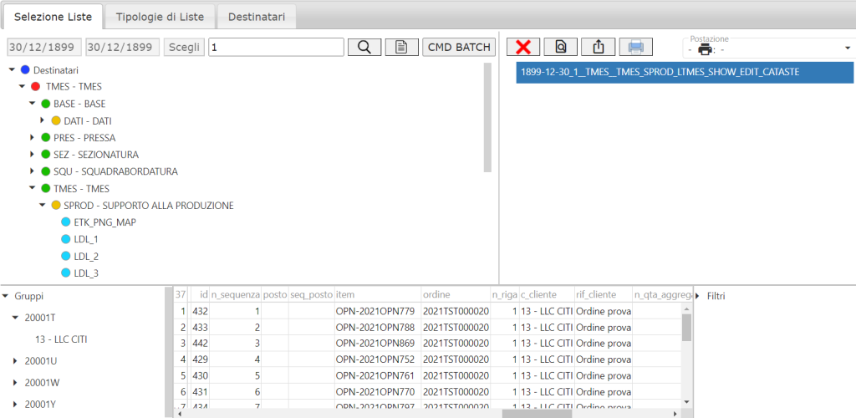This screenshot has width=856, height=418.
Task: Switch to Tipologie di Liste tab
Action: pos(159,17)
